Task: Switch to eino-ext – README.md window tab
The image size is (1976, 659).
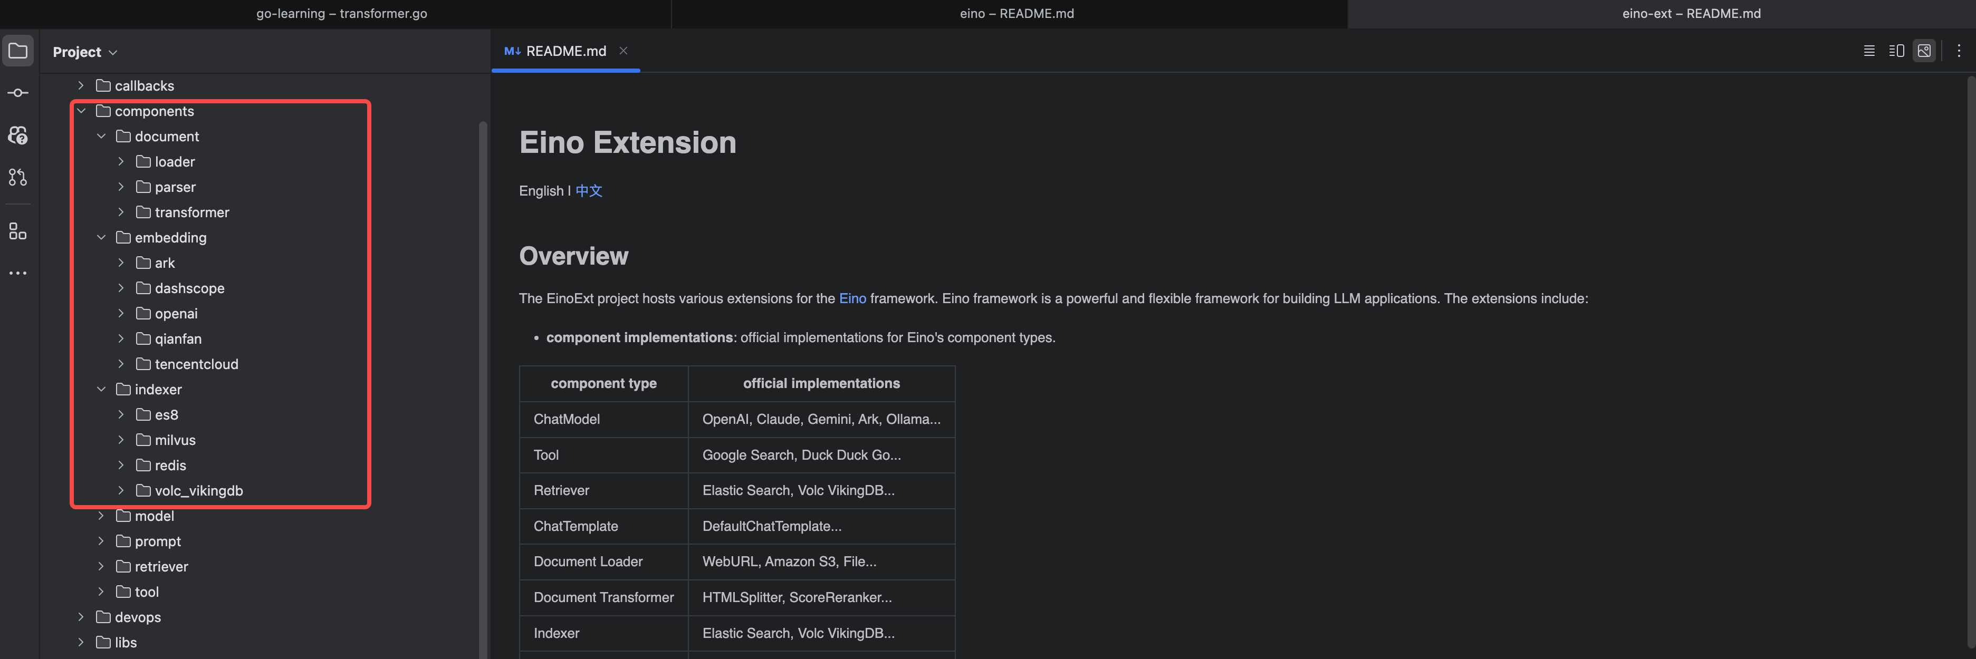Action: click(1691, 14)
